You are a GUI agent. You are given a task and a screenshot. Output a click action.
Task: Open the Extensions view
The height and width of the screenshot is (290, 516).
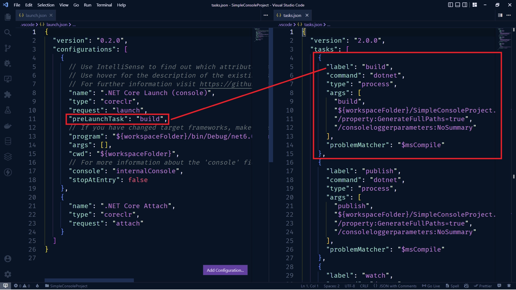pos(8,95)
